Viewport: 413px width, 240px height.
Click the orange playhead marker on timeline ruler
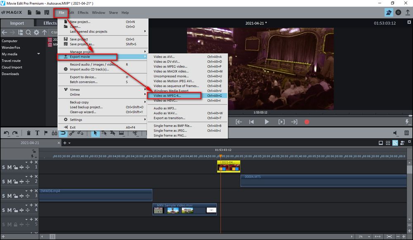[x=221, y=156]
